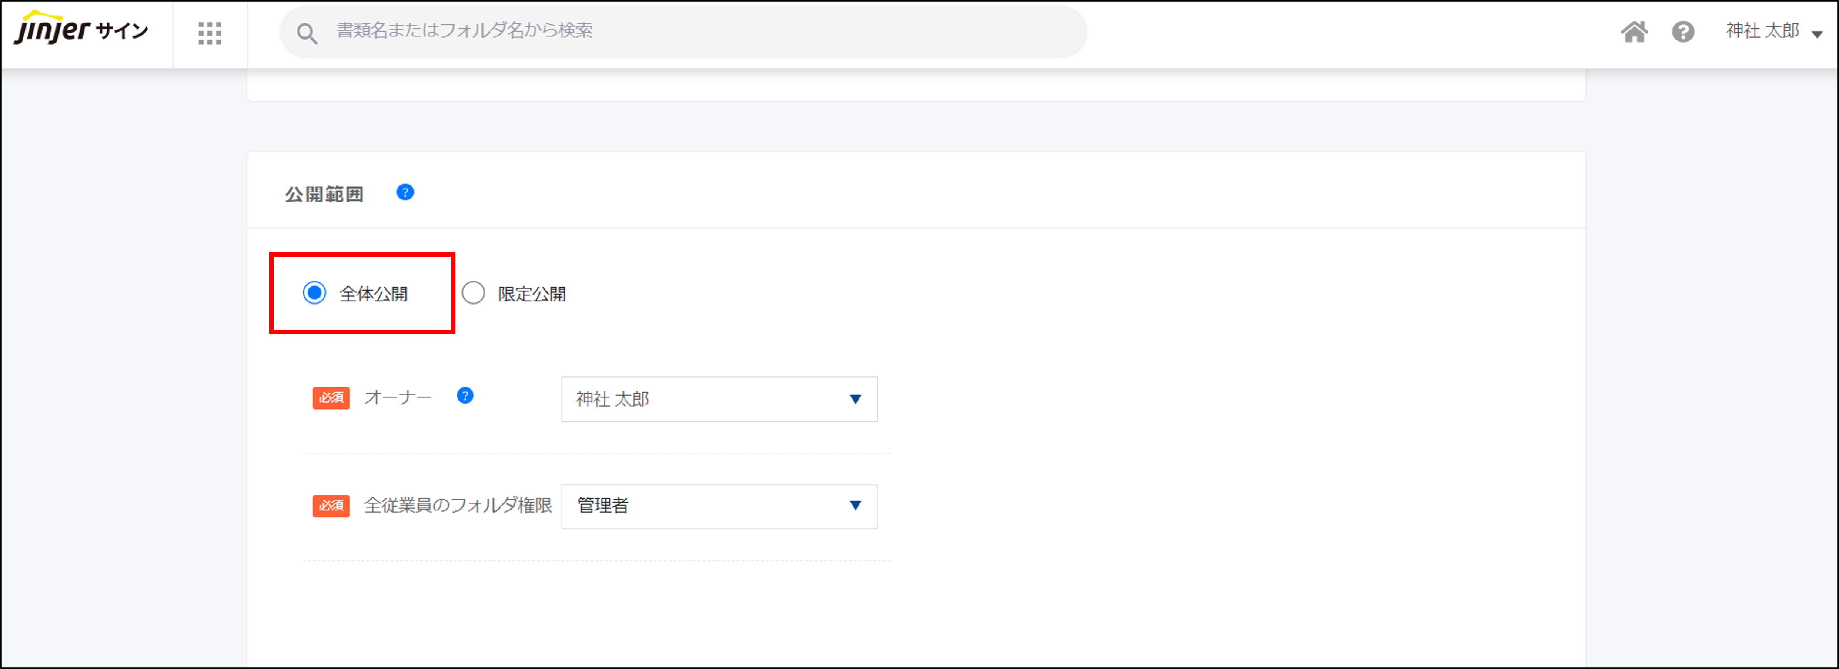Click the 神社 太郎 account name in header
Screen dimensions: 1839x669
click(x=1762, y=31)
